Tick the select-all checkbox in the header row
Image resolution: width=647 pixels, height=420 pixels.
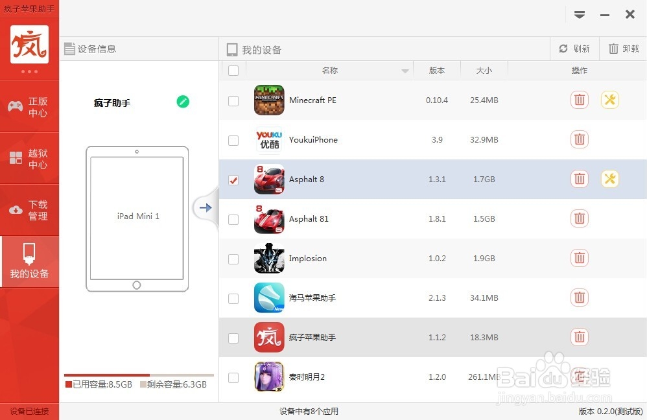pos(233,70)
